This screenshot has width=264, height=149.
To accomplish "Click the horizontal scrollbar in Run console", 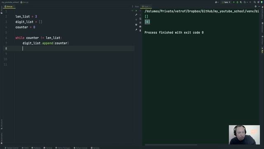I will 171,145.
